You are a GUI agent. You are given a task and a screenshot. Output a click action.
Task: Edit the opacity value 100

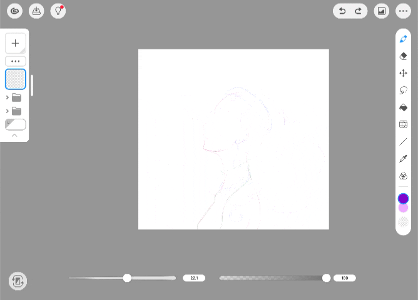click(345, 278)
